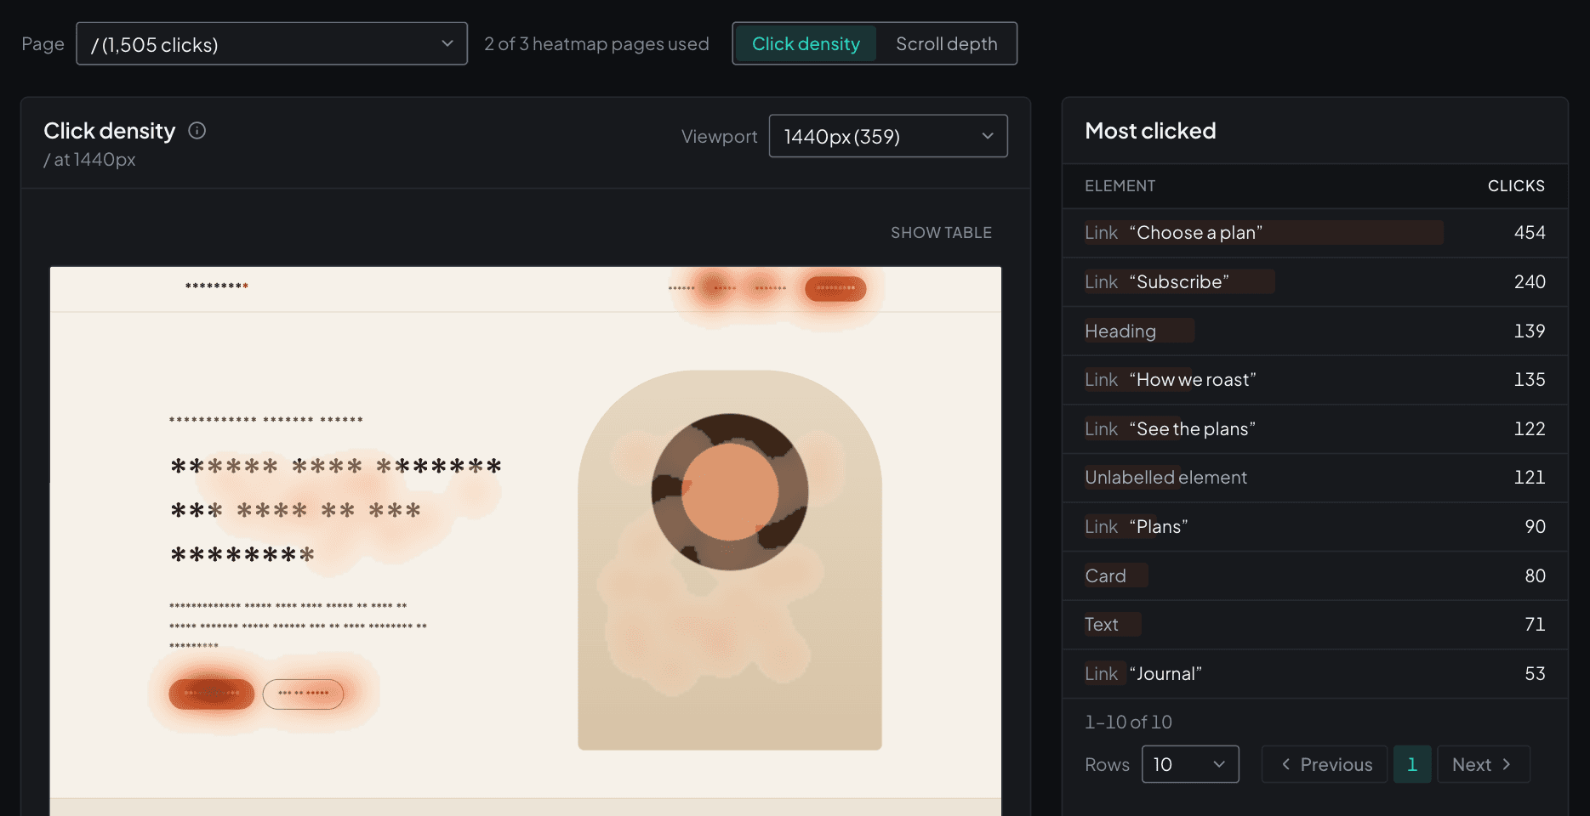Click the heatmap hero's outlined secondary button
Viewport: 1590px width, 816px height.
tap(303, 694)
